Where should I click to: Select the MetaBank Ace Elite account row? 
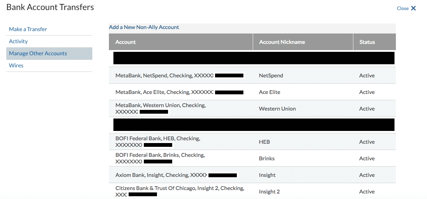click(x=252, y=92)
